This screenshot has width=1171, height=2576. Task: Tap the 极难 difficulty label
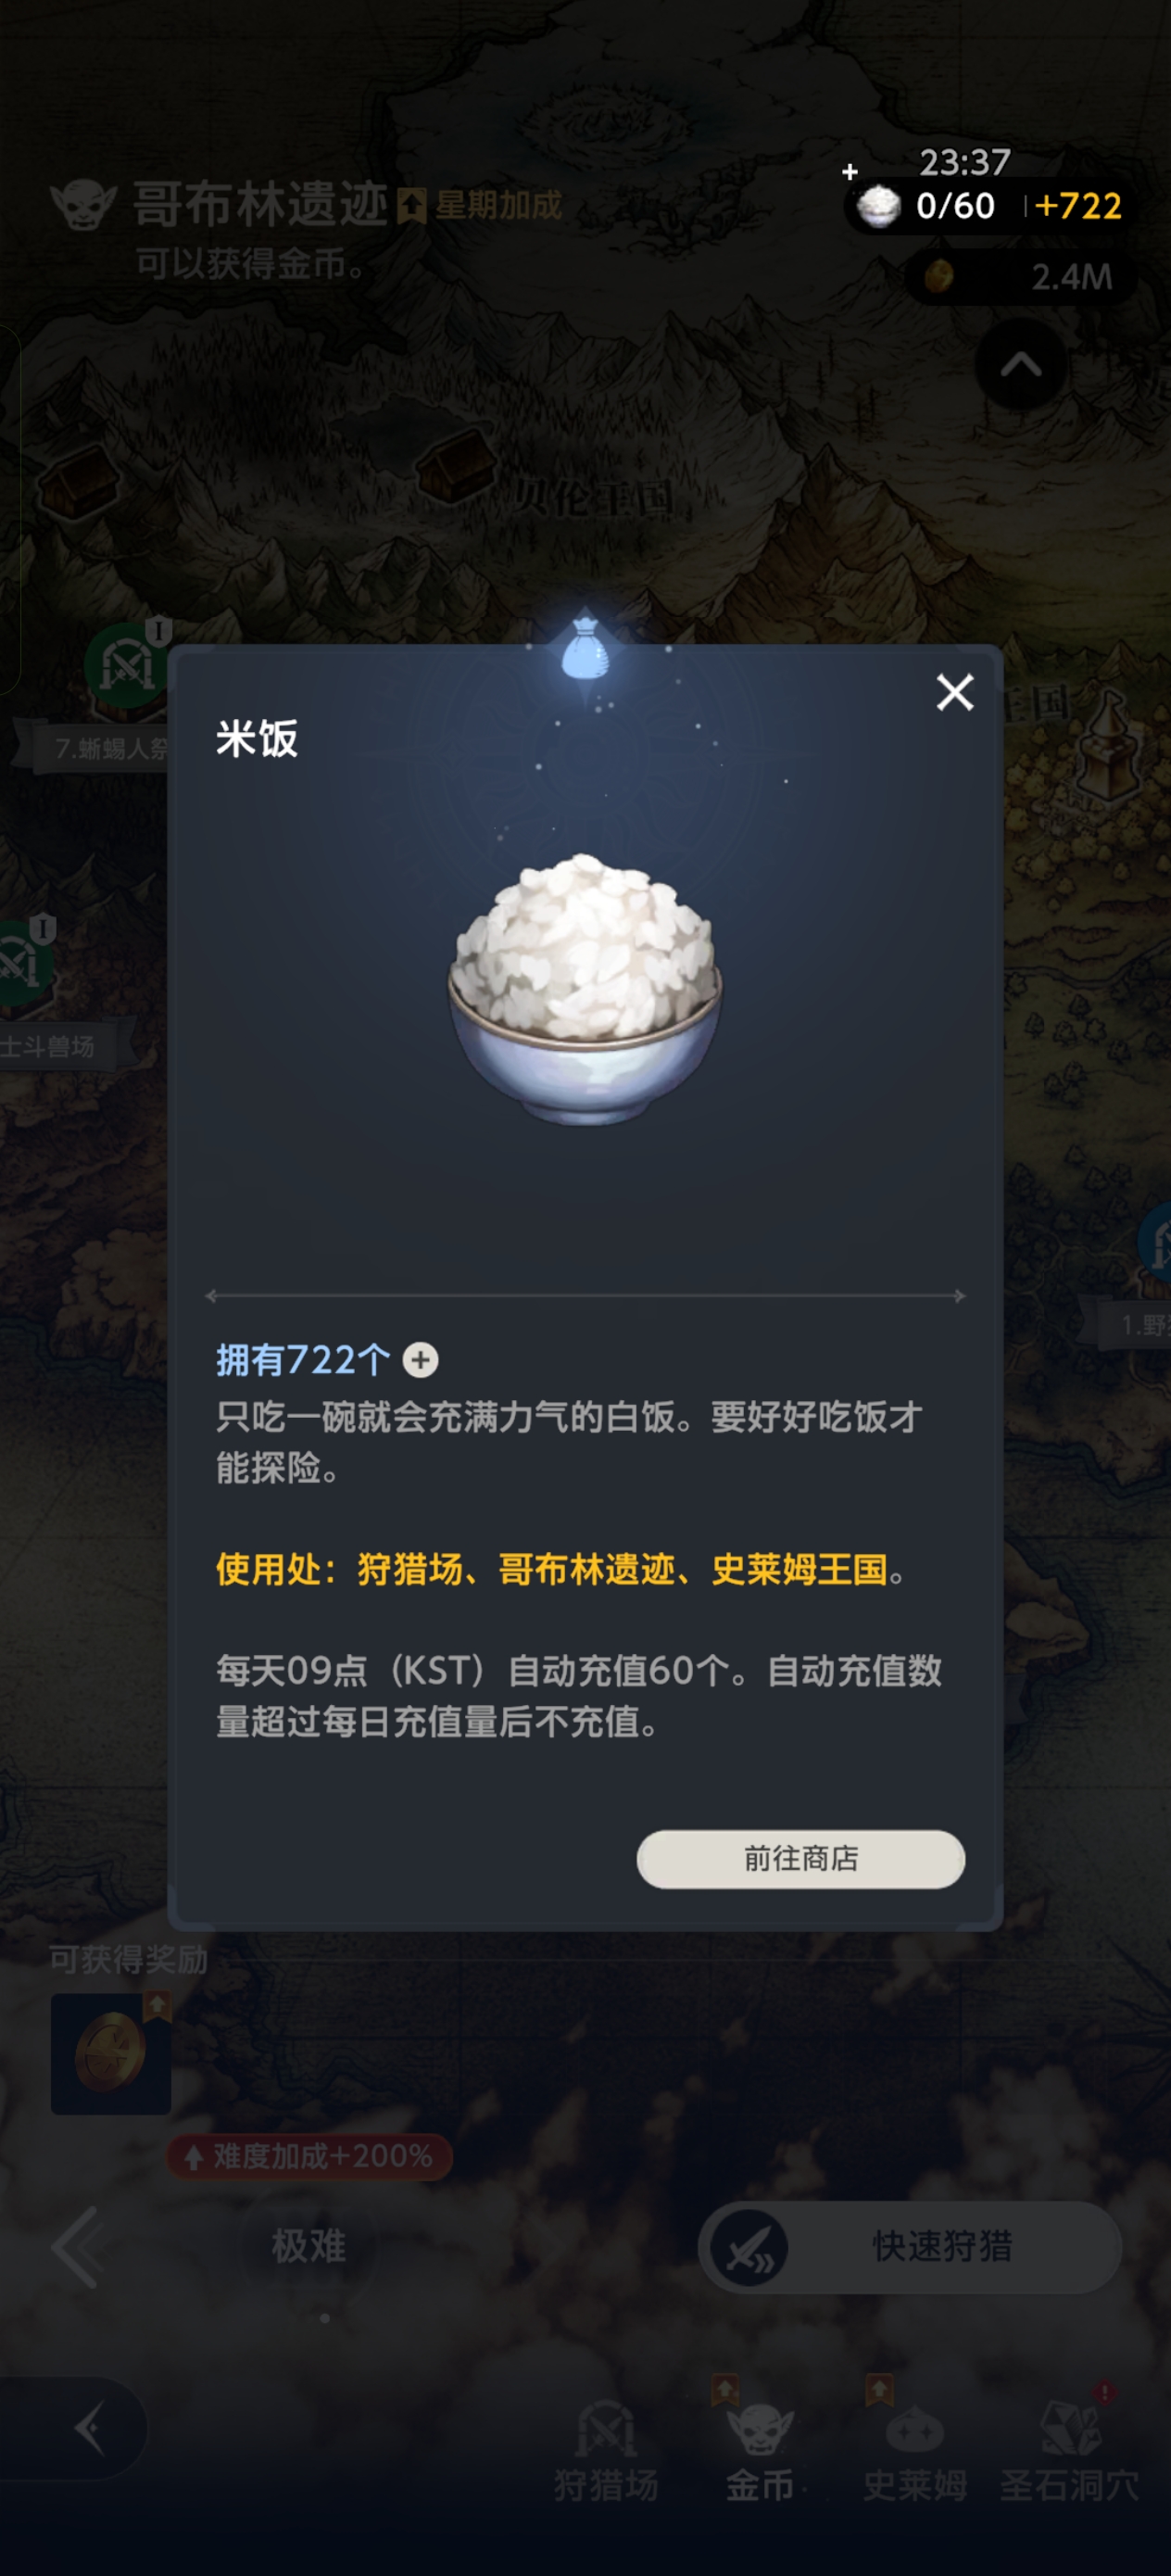pos(309,2246)
